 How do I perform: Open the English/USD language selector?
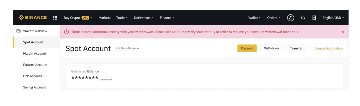tap(333, 18)
